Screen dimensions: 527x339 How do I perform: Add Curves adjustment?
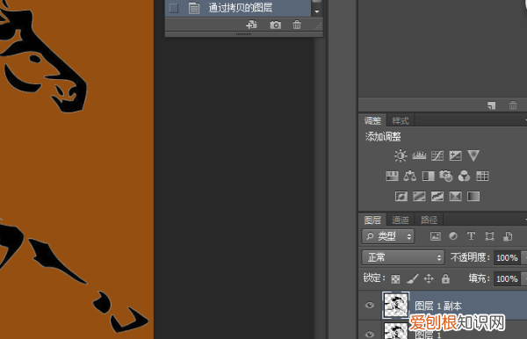click(x=437, y=155)
